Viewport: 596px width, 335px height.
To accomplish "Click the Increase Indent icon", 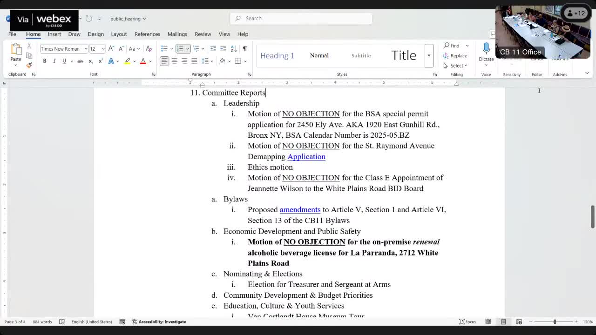I will 223,49.
